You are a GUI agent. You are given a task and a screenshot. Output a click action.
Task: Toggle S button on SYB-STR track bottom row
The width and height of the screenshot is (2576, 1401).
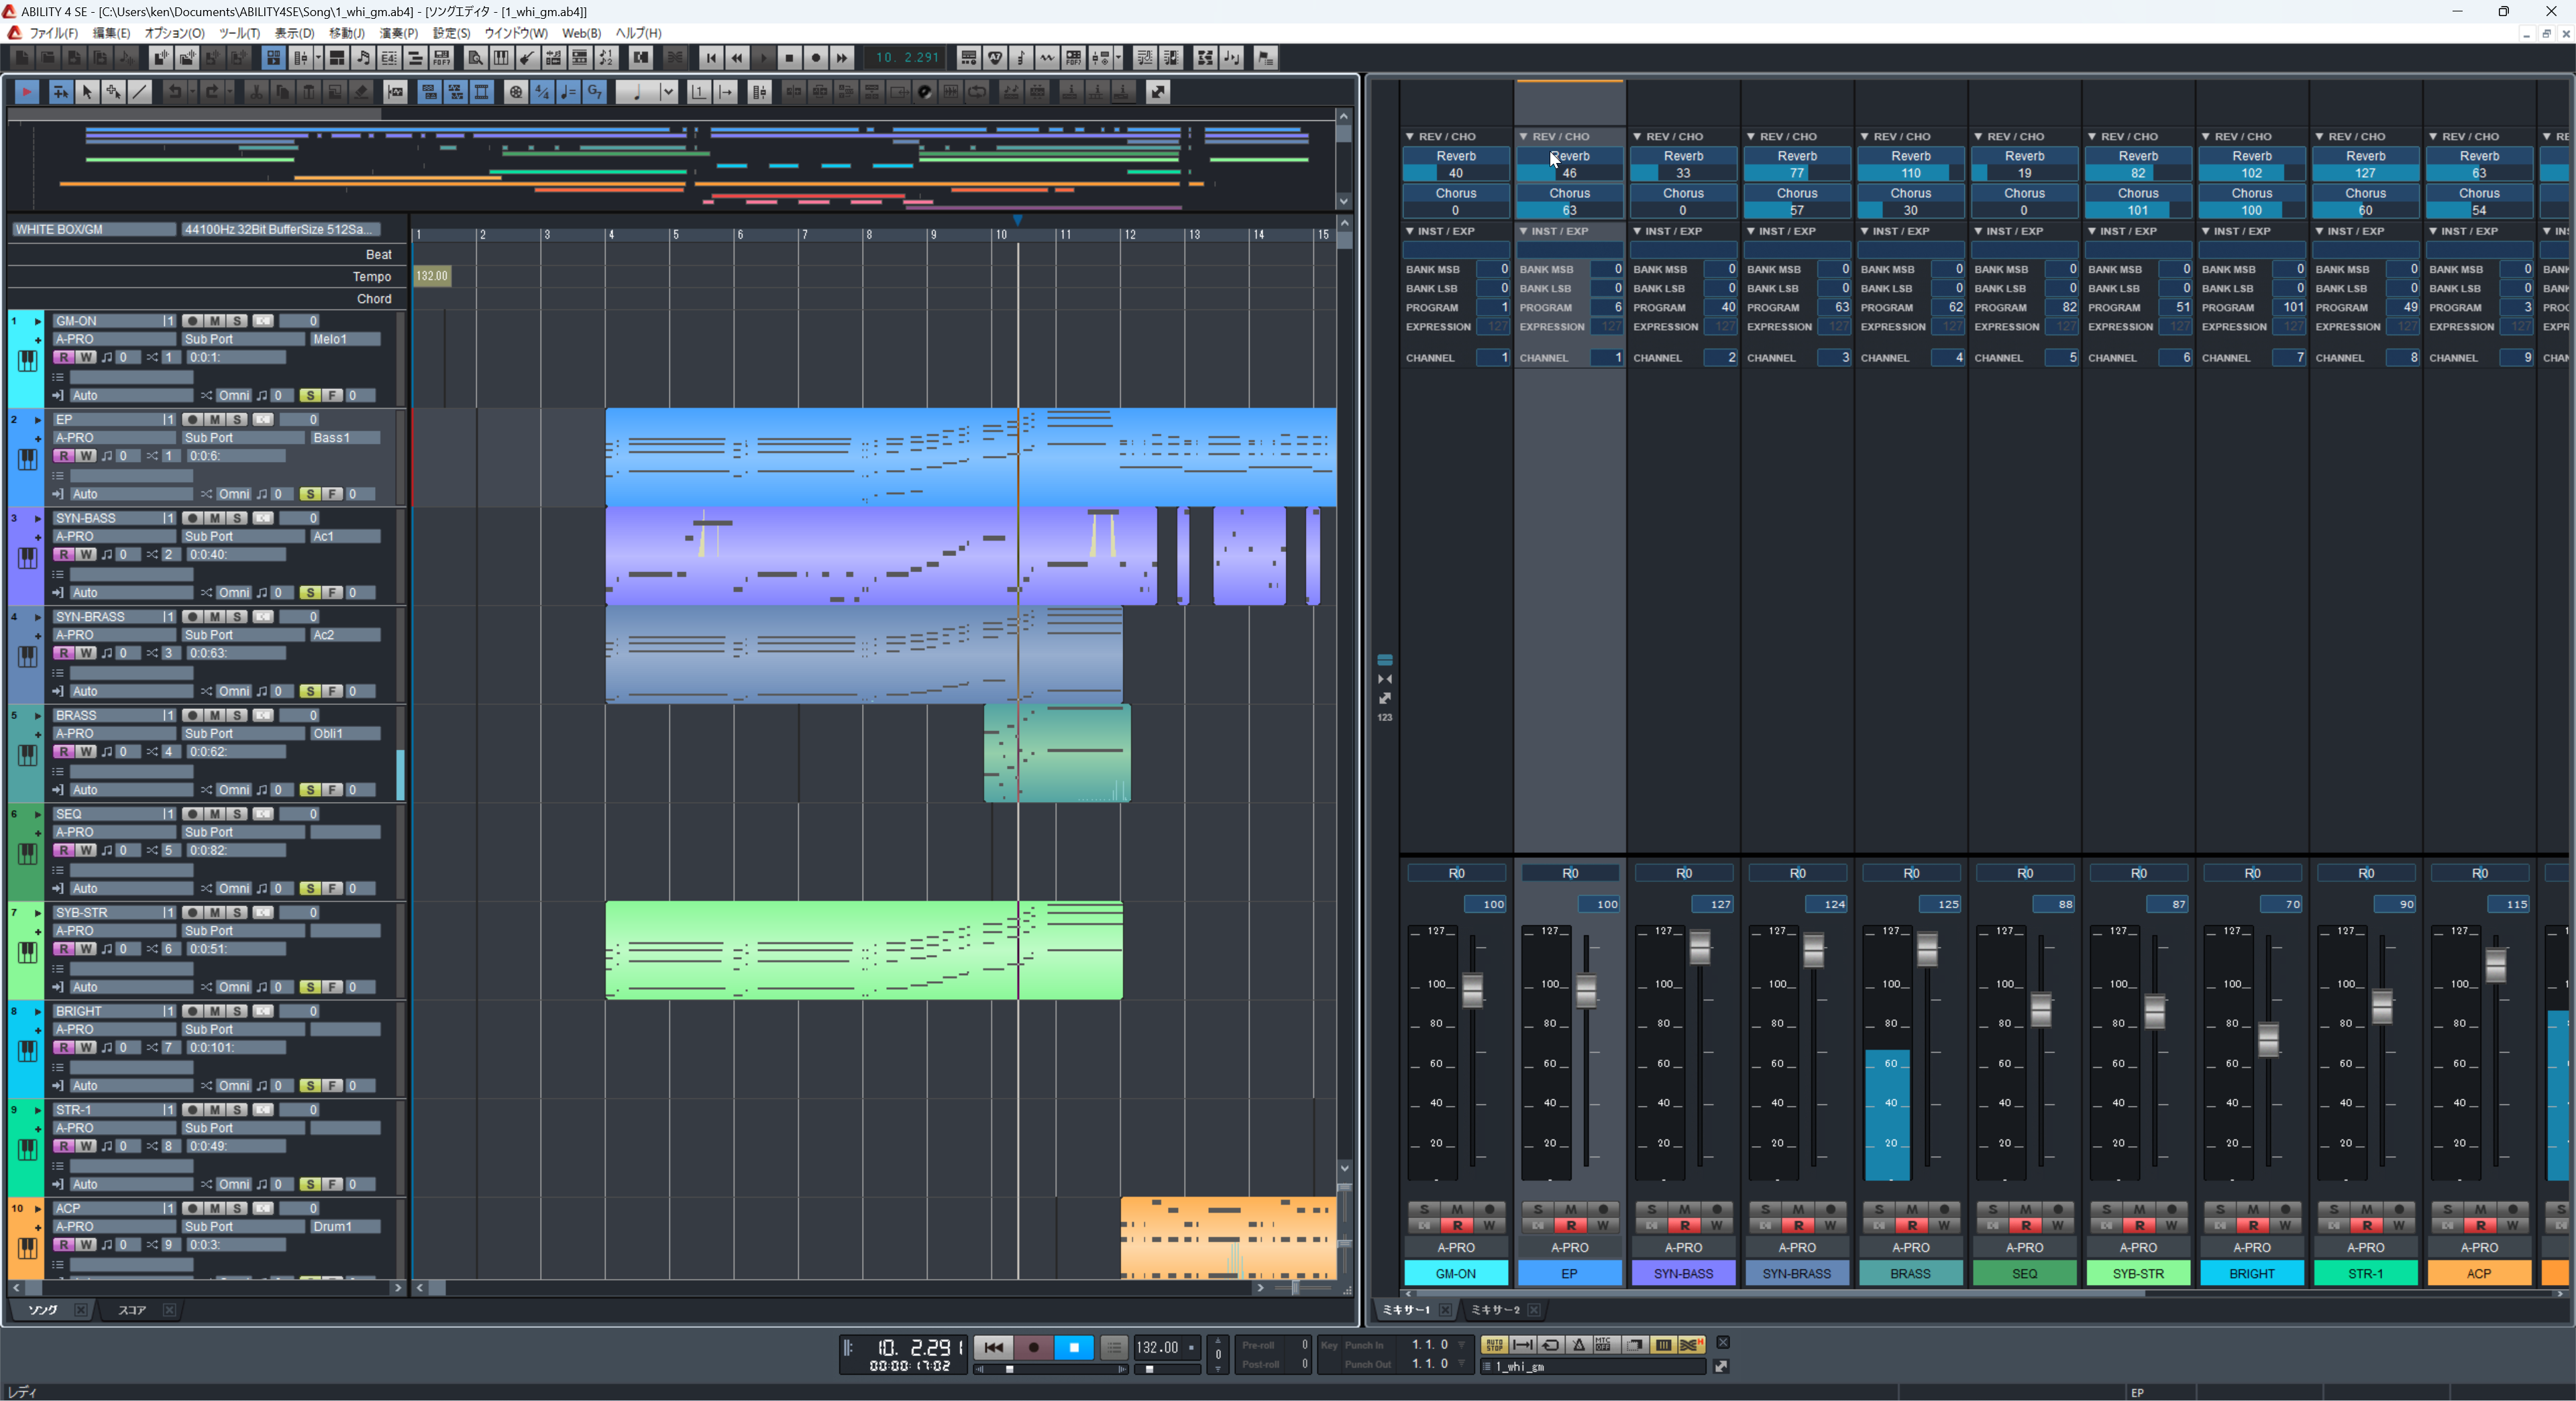[310, 987]
